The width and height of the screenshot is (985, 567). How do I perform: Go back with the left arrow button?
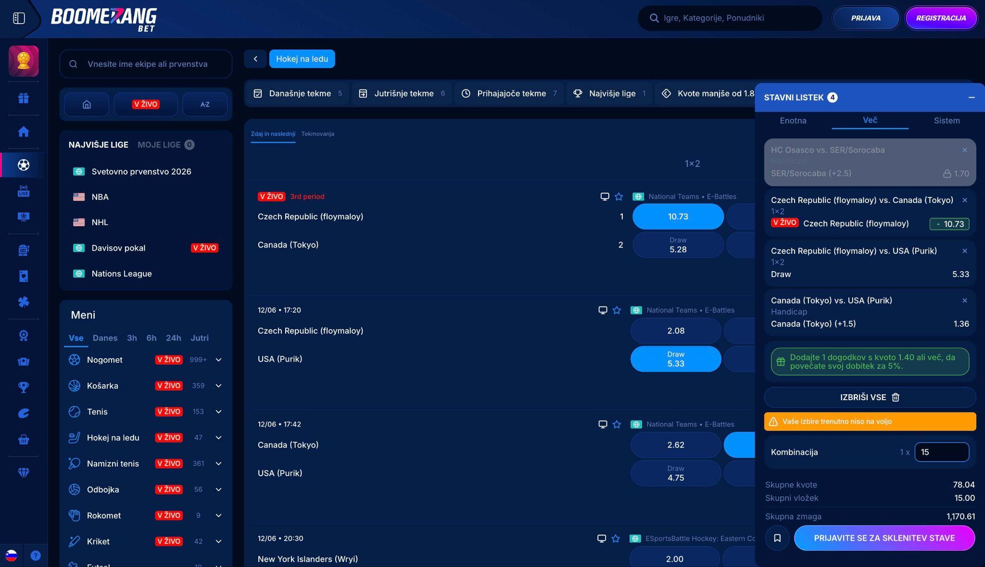point(255,59)
